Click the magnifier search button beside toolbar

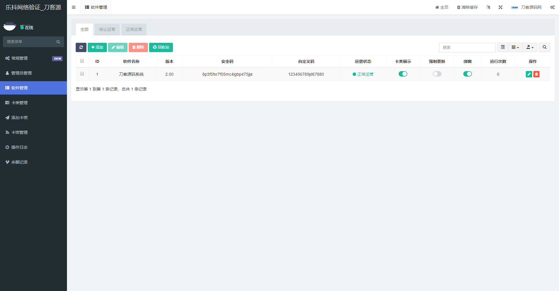544,47
